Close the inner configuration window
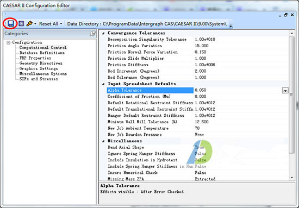The width and height of the screenshot is (299, 208). [292, 15]
